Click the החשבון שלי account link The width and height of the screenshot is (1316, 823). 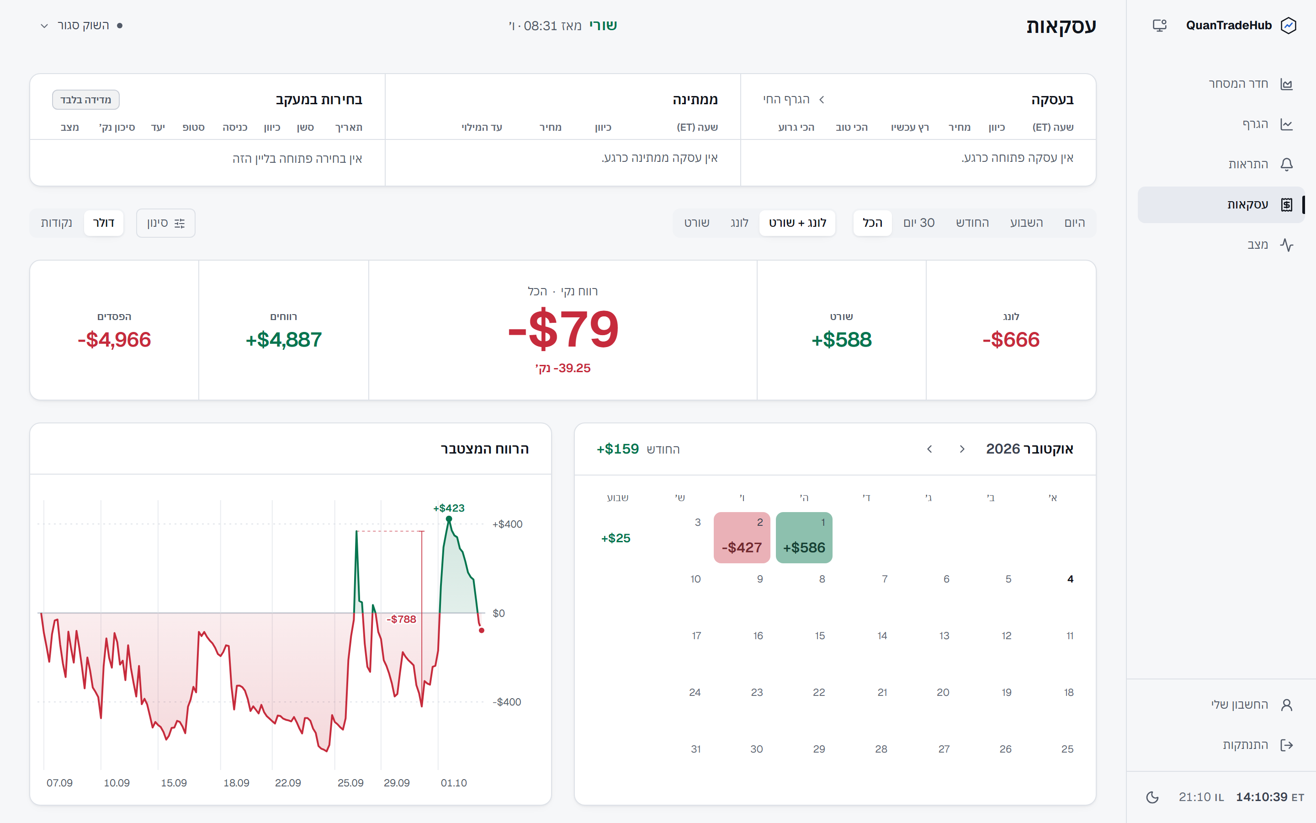click(1221, 705)
